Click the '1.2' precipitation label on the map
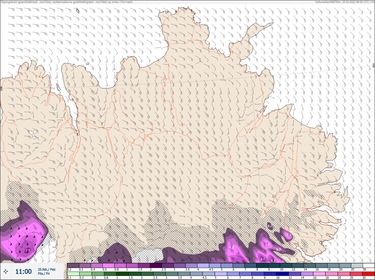The width and height of the screenshot is (375, 280). [x=231, y=247]
